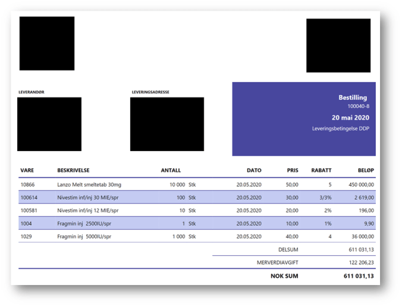This screenshot has height=307, width=402.
Task: Click the ANTALL column header
Action: (171, 170)
